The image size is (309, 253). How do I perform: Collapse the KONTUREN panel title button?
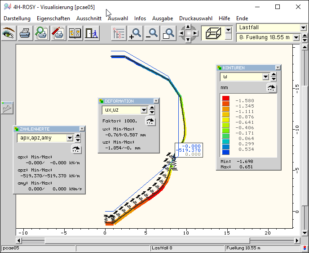point(278,68)
